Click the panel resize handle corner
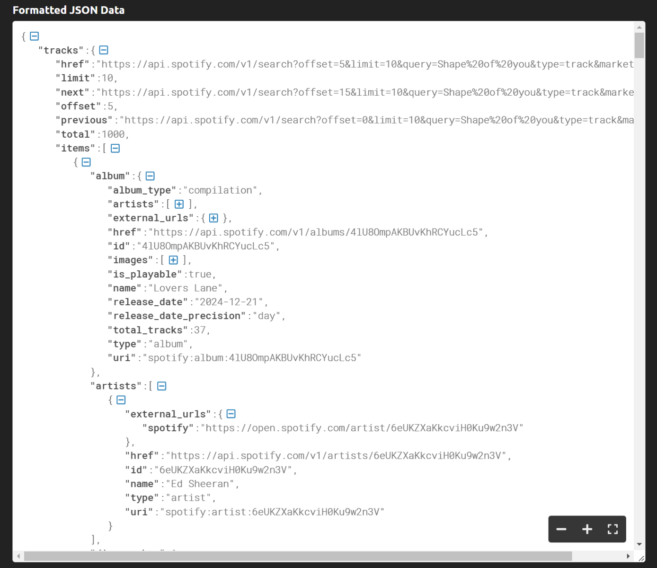The image size is (657, 568). pyautogui.click(x=641, y=559)
